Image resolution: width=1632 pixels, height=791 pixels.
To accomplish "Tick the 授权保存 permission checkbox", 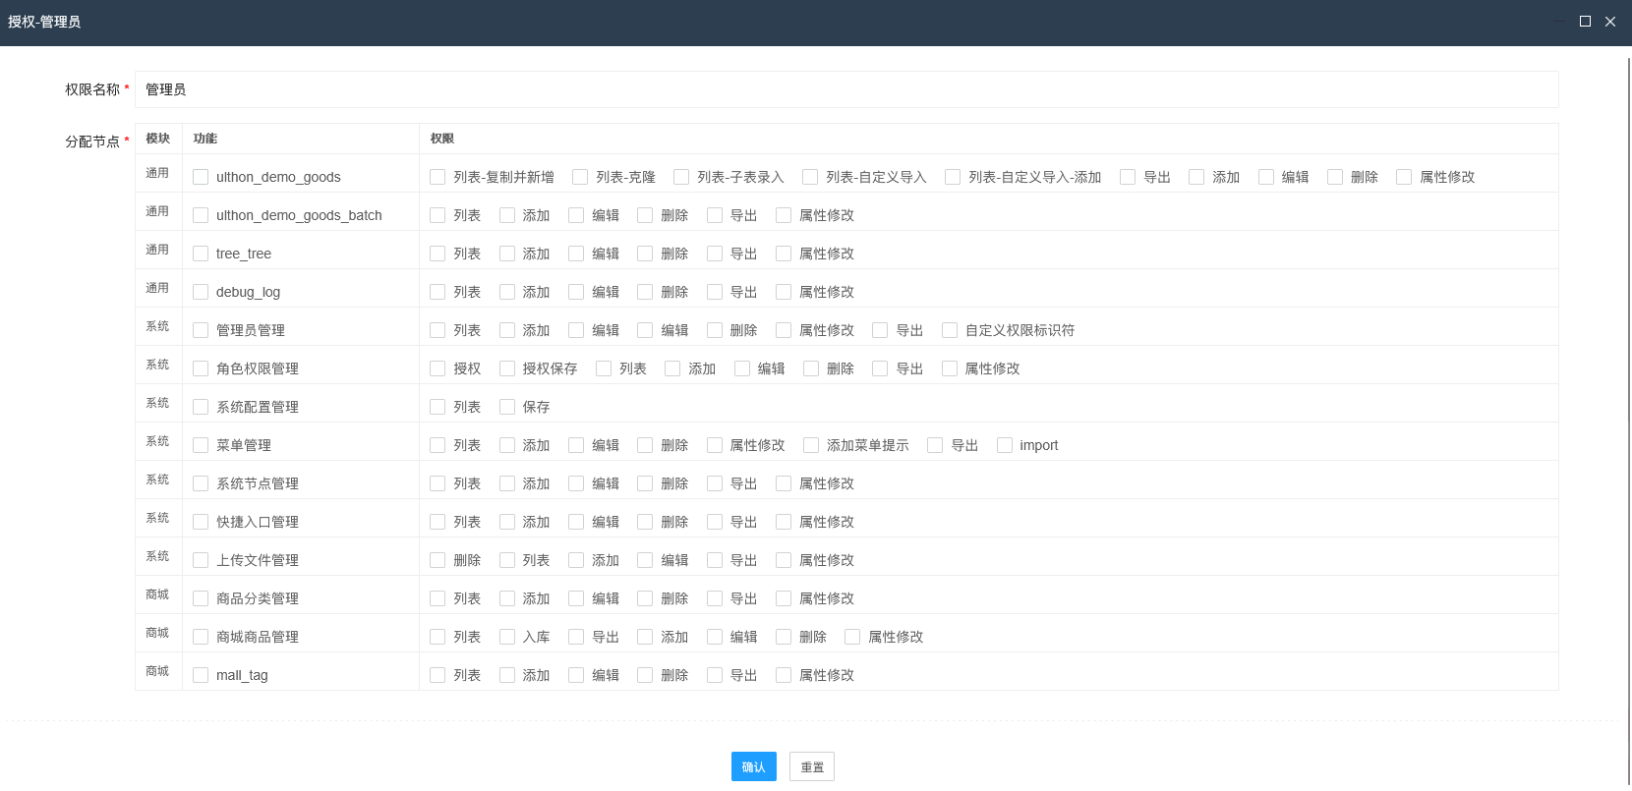I will point(507,368).
